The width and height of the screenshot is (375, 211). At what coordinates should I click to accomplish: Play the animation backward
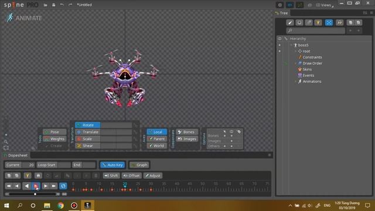tap(26, 186)
